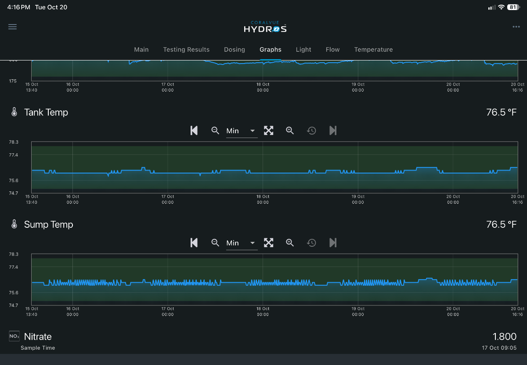
Task: Check the battery indicator in status bar
Action: (x=513, y=7)
